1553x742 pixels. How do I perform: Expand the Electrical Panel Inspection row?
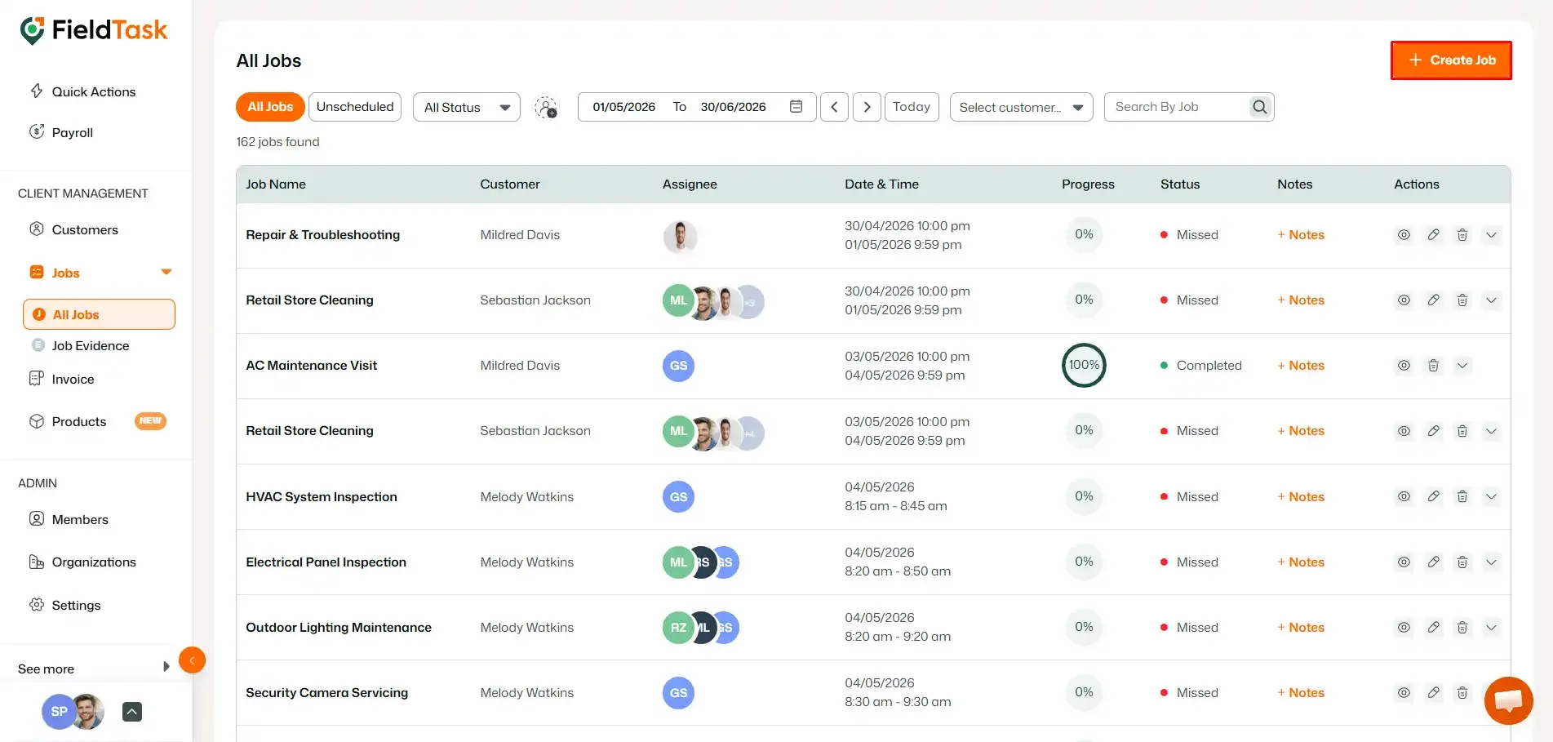tap(1492, 562)
